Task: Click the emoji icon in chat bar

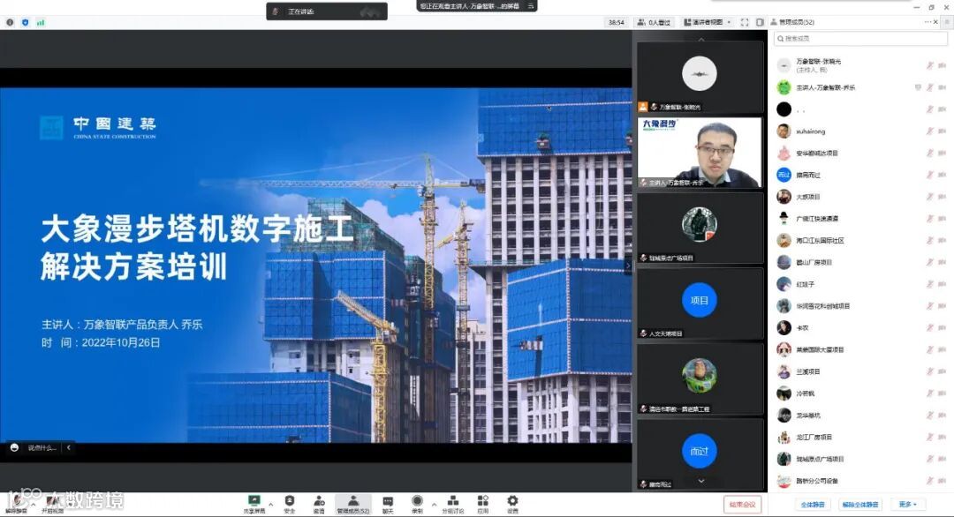Action: coord(15,447)
